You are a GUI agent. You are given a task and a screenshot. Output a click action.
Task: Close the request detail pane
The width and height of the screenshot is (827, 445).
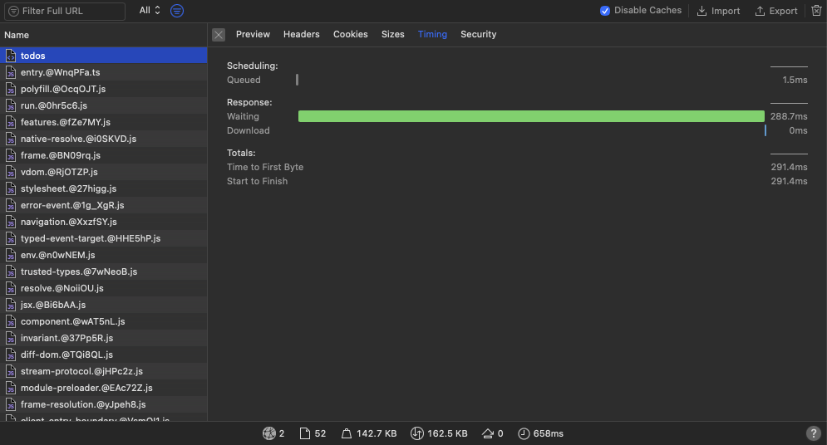point(219,35)
